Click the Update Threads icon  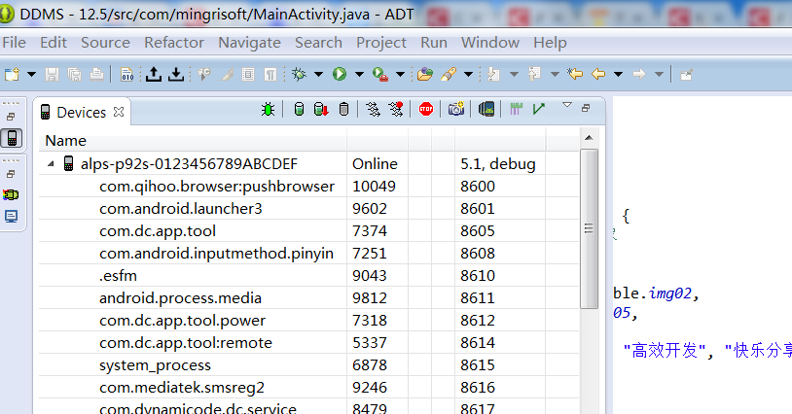point(374,109)
